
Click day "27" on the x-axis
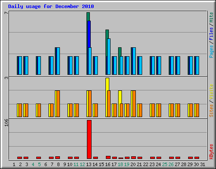click(x=177, y=164)
